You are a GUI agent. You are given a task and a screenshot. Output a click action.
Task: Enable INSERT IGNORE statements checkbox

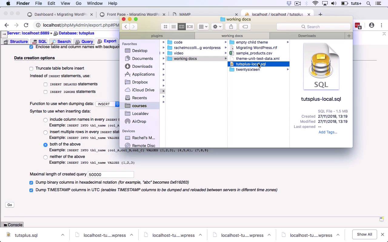[45, 92]
